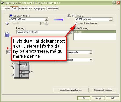Switch to the Oppsett tab
This screenshot has height=102, width=121.
(x=6, y=9)
